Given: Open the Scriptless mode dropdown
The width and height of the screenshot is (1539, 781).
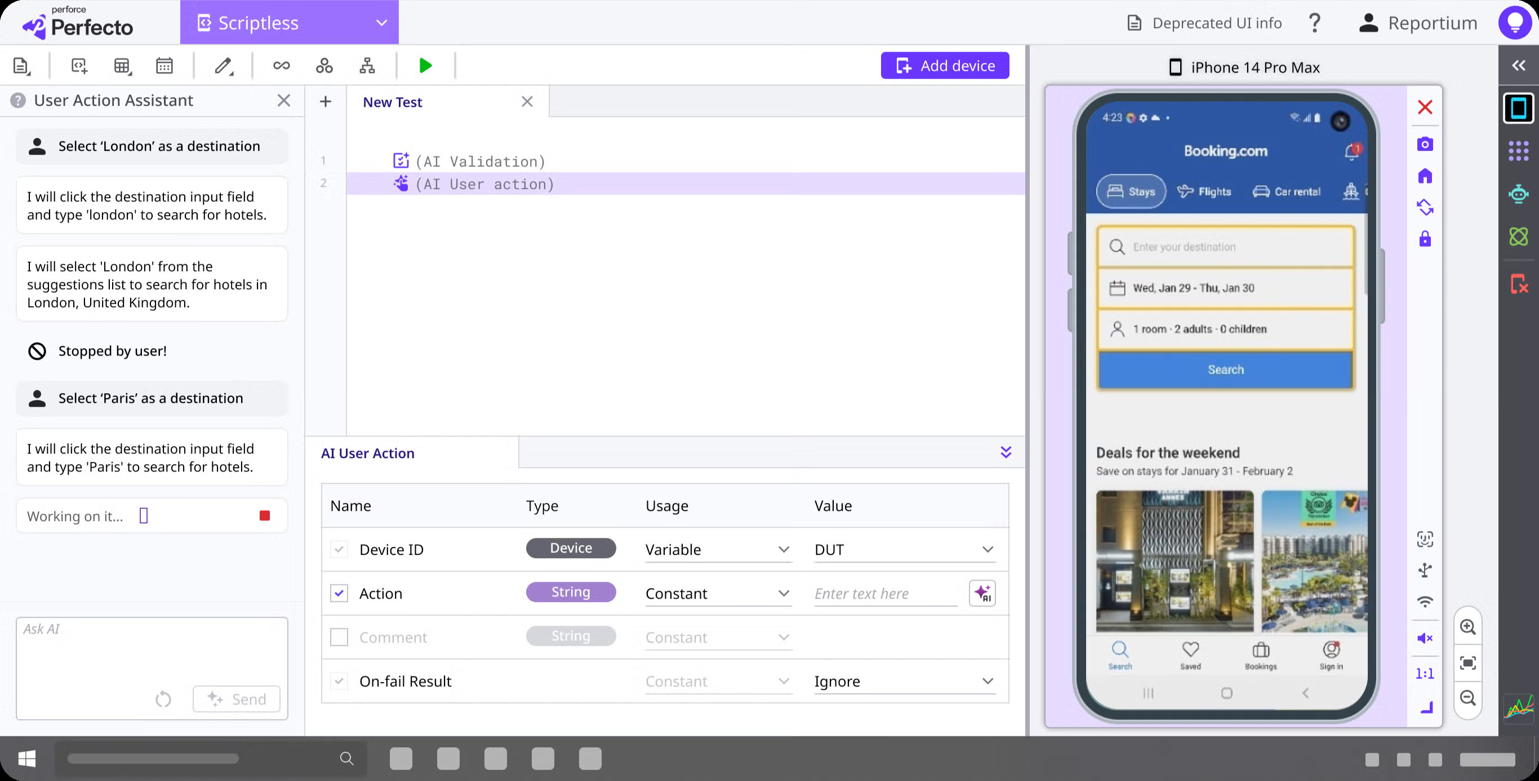Looking at the screenshot, I should pyautogui.click(x=289, y=23).
